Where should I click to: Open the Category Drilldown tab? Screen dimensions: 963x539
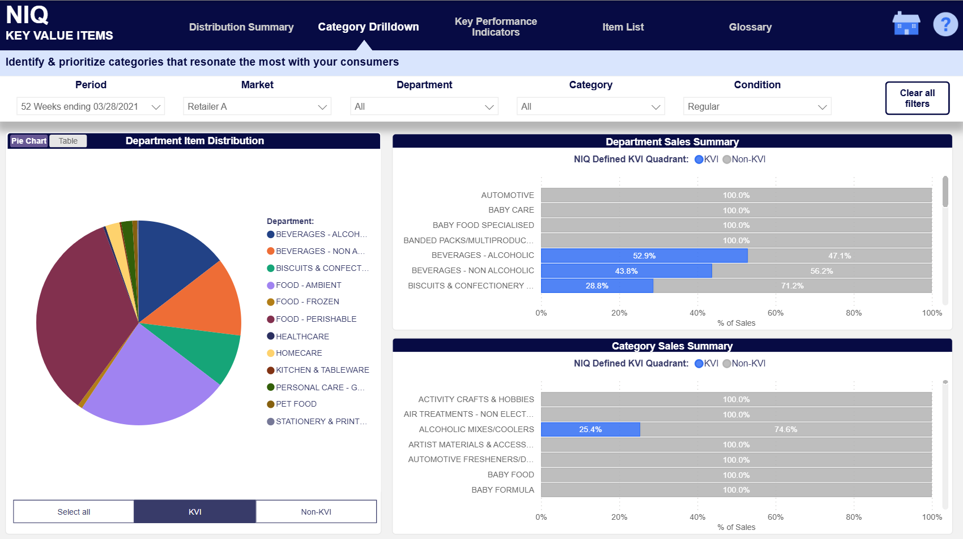point(368,27)
